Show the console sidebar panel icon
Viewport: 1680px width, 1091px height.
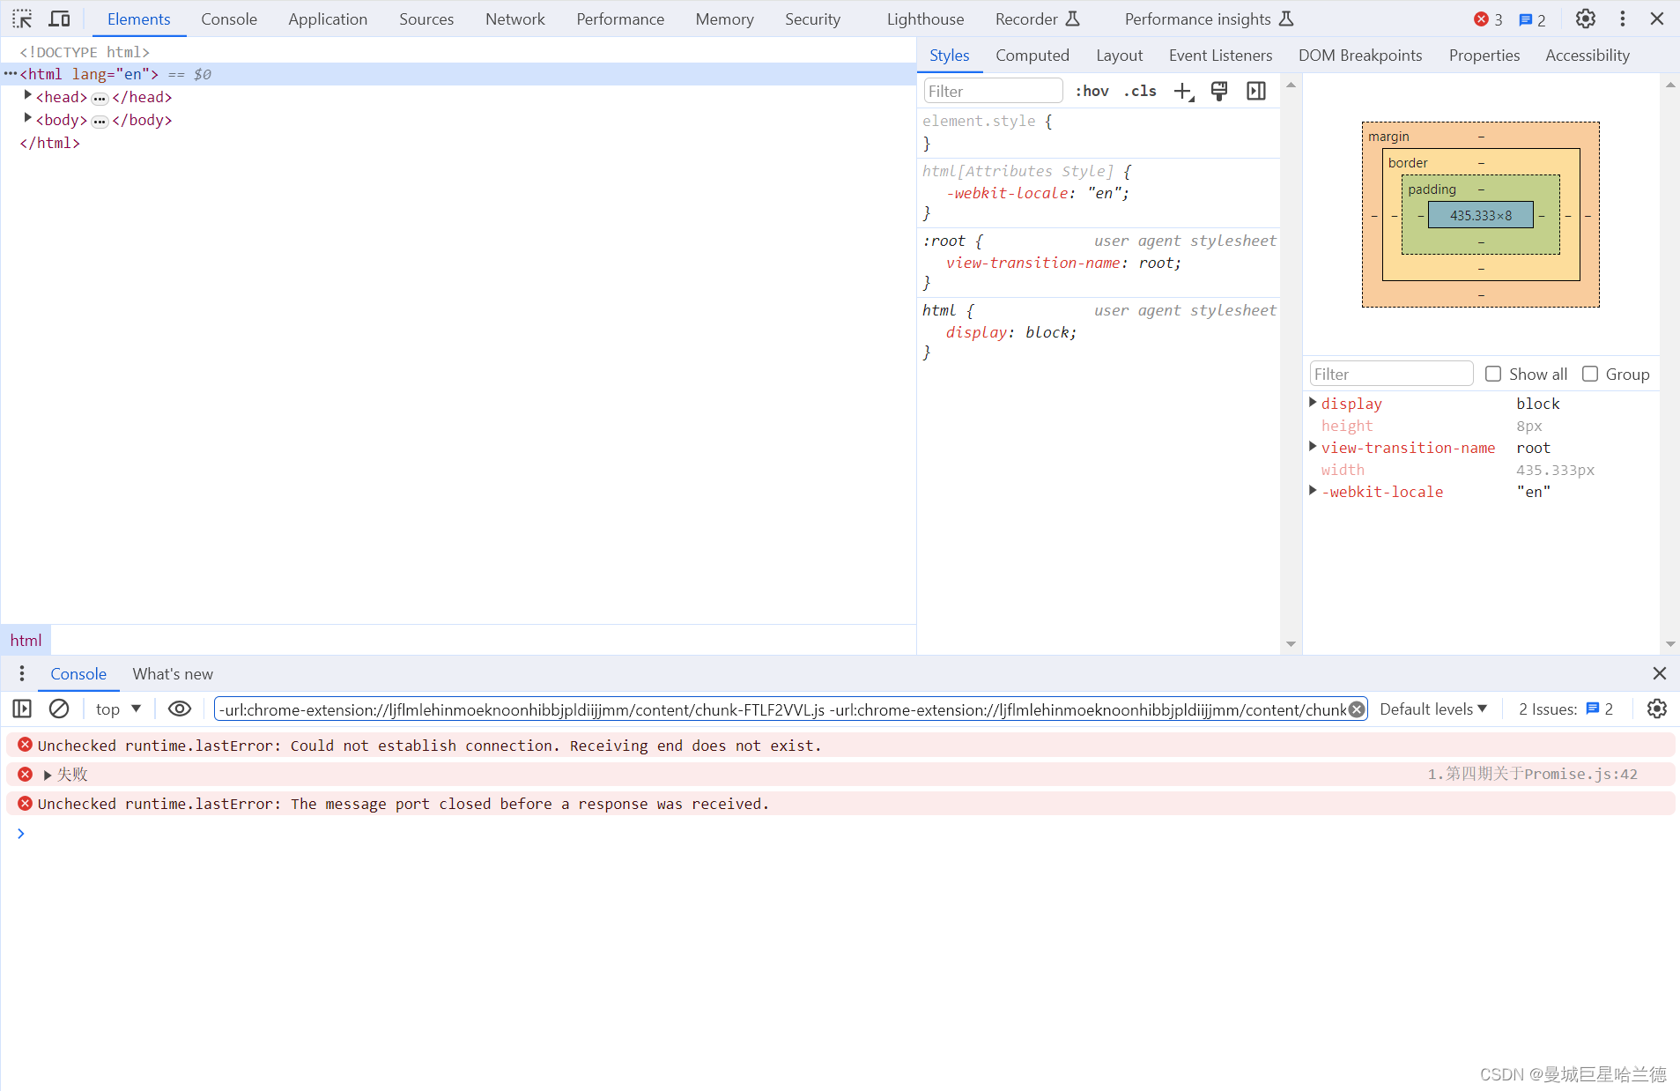point(22,709)
